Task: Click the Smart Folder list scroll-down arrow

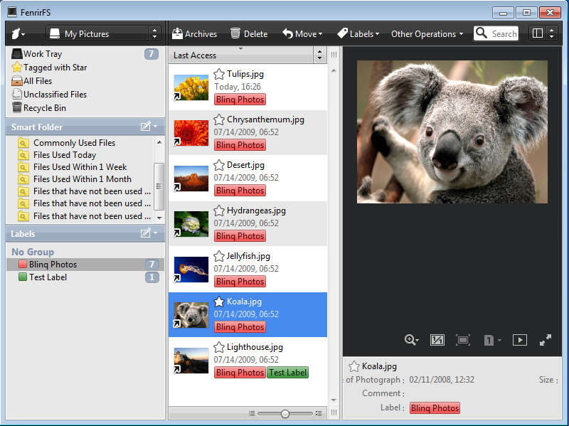Action: (159, 218)
